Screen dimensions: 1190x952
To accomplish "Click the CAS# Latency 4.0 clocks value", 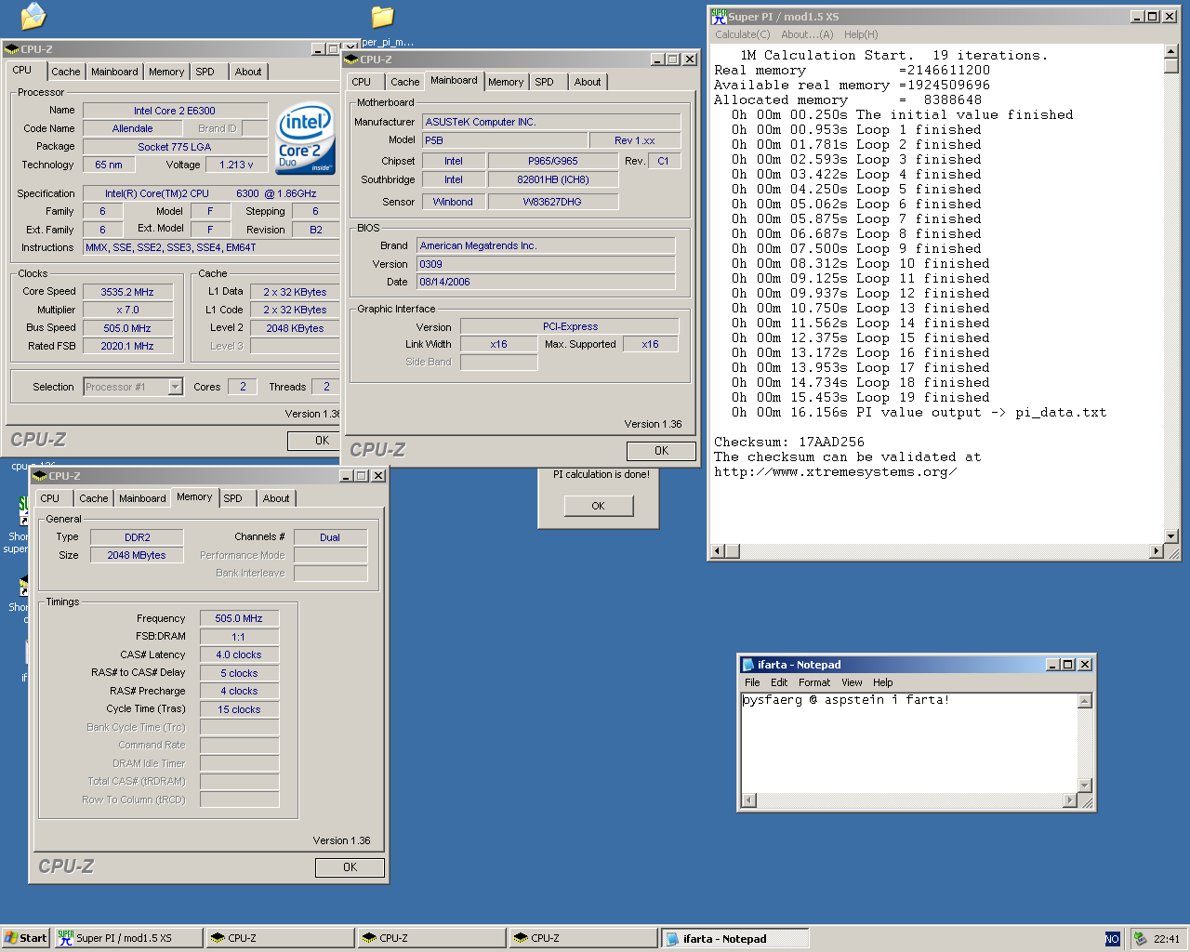I will tap(239, 654).
